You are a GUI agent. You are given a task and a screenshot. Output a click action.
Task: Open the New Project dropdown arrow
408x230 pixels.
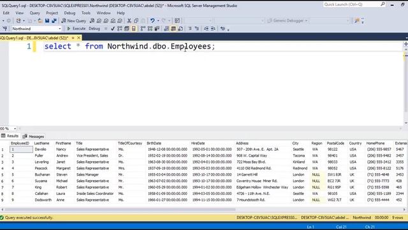(24, 20)
